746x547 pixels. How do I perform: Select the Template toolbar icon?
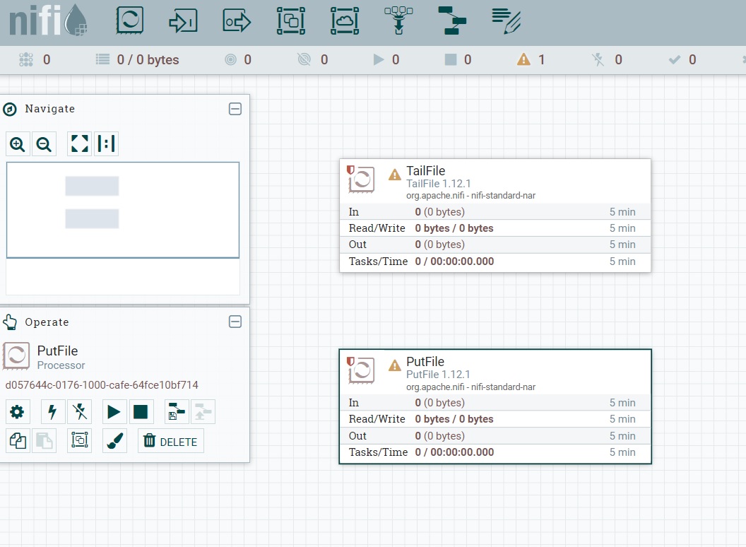452,20
